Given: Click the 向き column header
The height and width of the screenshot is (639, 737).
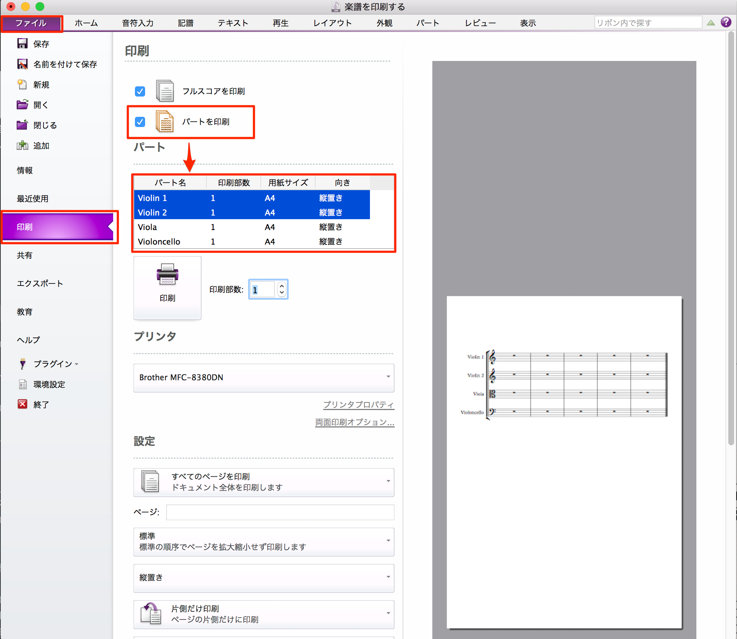Looking at the screenshot, I should coord(343,183).
